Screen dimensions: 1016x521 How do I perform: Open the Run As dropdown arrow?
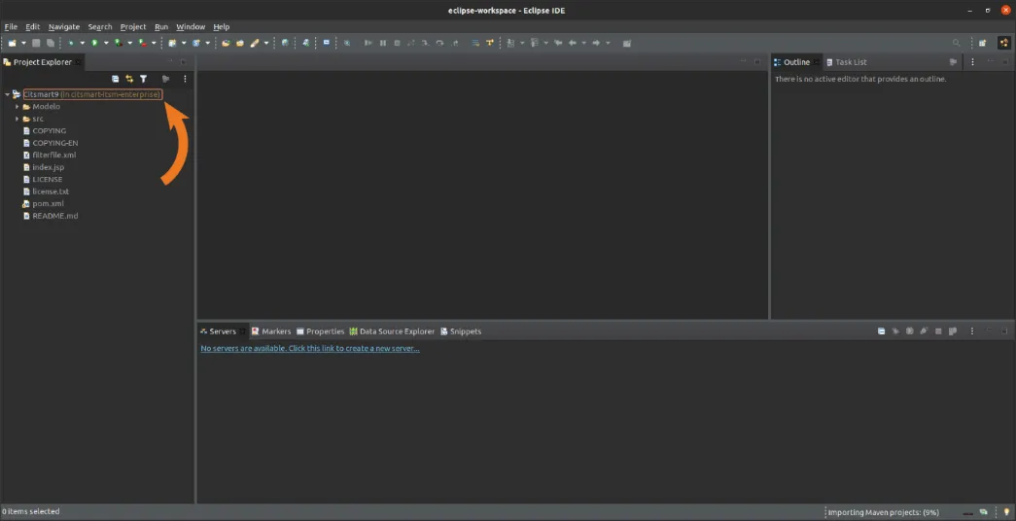tap(106, 43)
